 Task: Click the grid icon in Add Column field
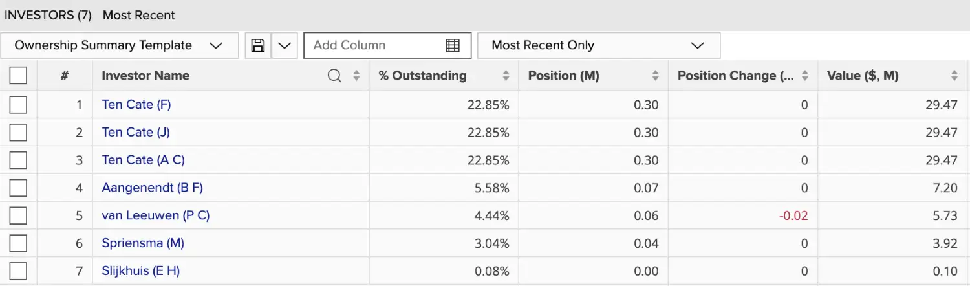coord(453,45)
